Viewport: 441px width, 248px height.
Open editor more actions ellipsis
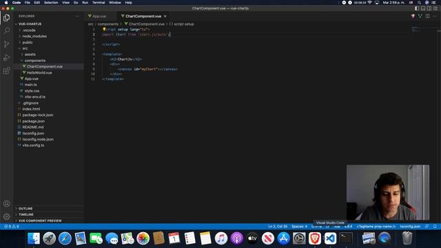tap(435, 17)
